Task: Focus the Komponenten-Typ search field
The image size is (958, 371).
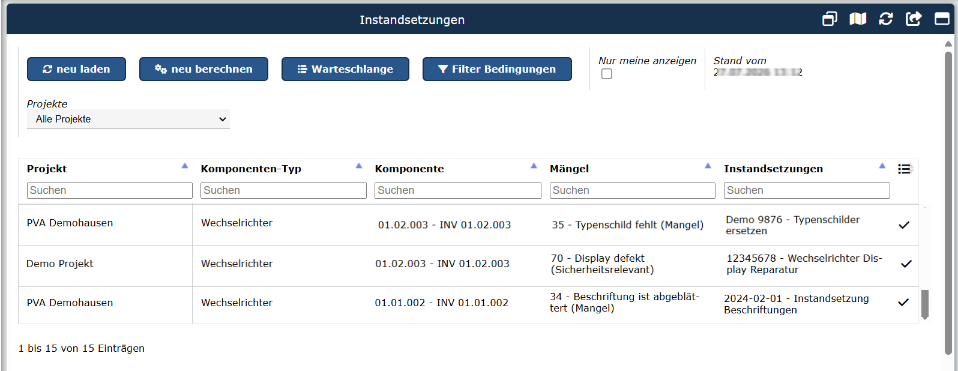Action: coord(284,190)
